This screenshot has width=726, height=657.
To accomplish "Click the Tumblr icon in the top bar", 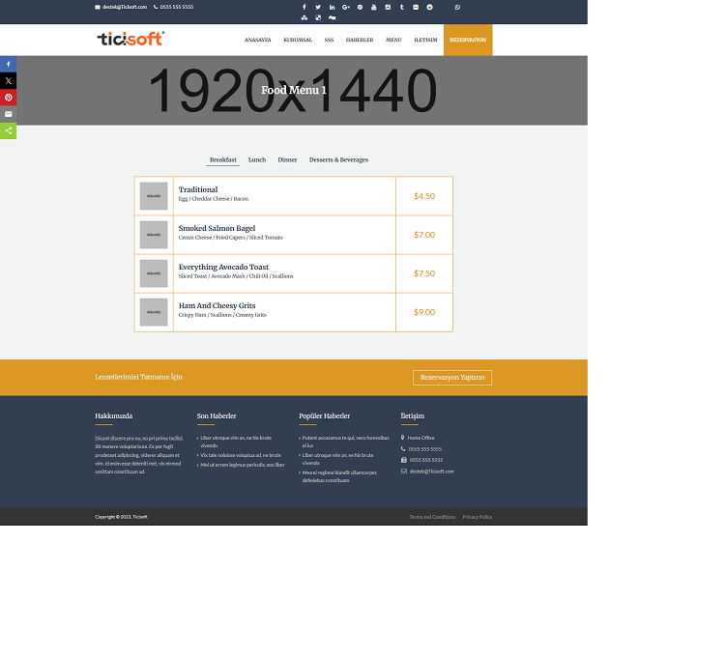I will (x=402, y=7).
